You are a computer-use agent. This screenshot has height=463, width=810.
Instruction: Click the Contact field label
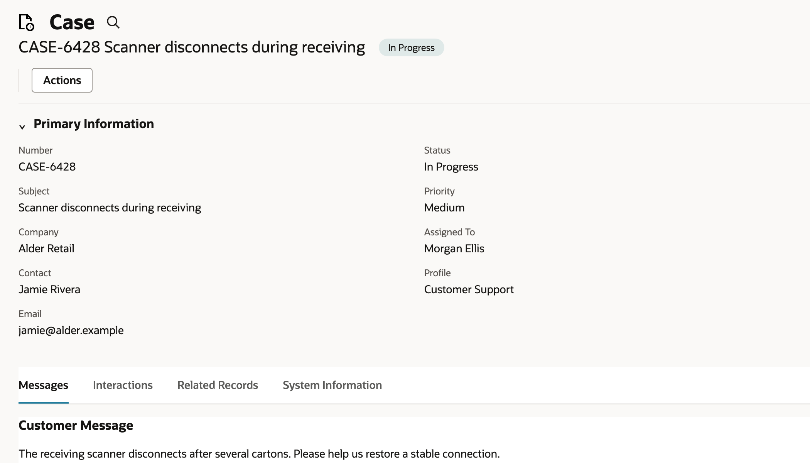(x=35, y=273)
